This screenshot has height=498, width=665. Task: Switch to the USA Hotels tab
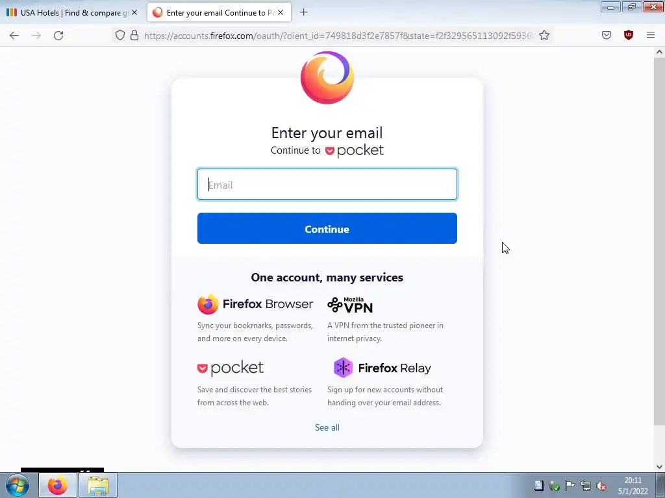[x=72, y=13]
